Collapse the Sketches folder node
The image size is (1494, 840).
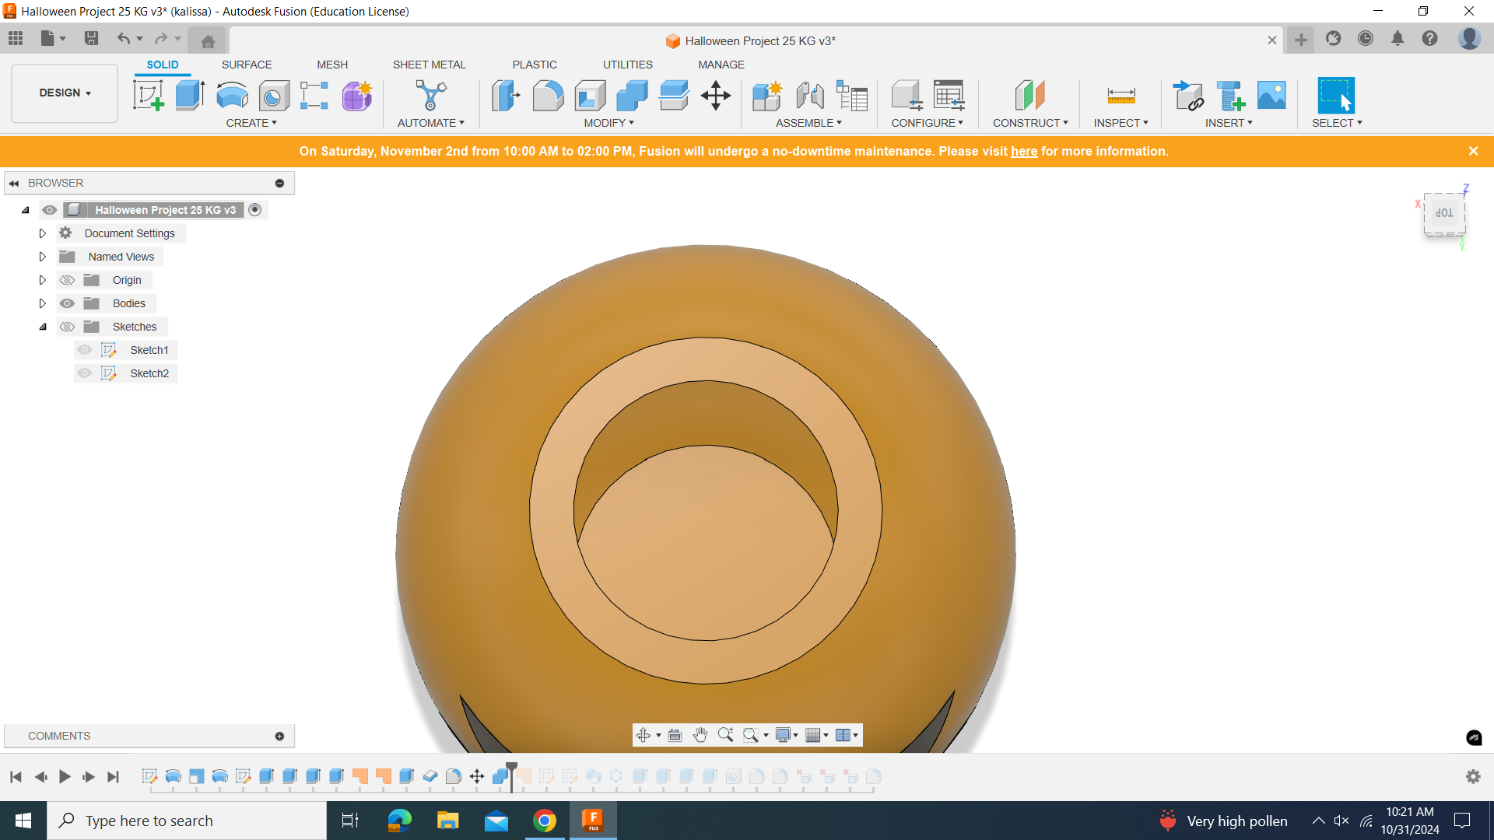pyautogui.click(x=43, y=327)
